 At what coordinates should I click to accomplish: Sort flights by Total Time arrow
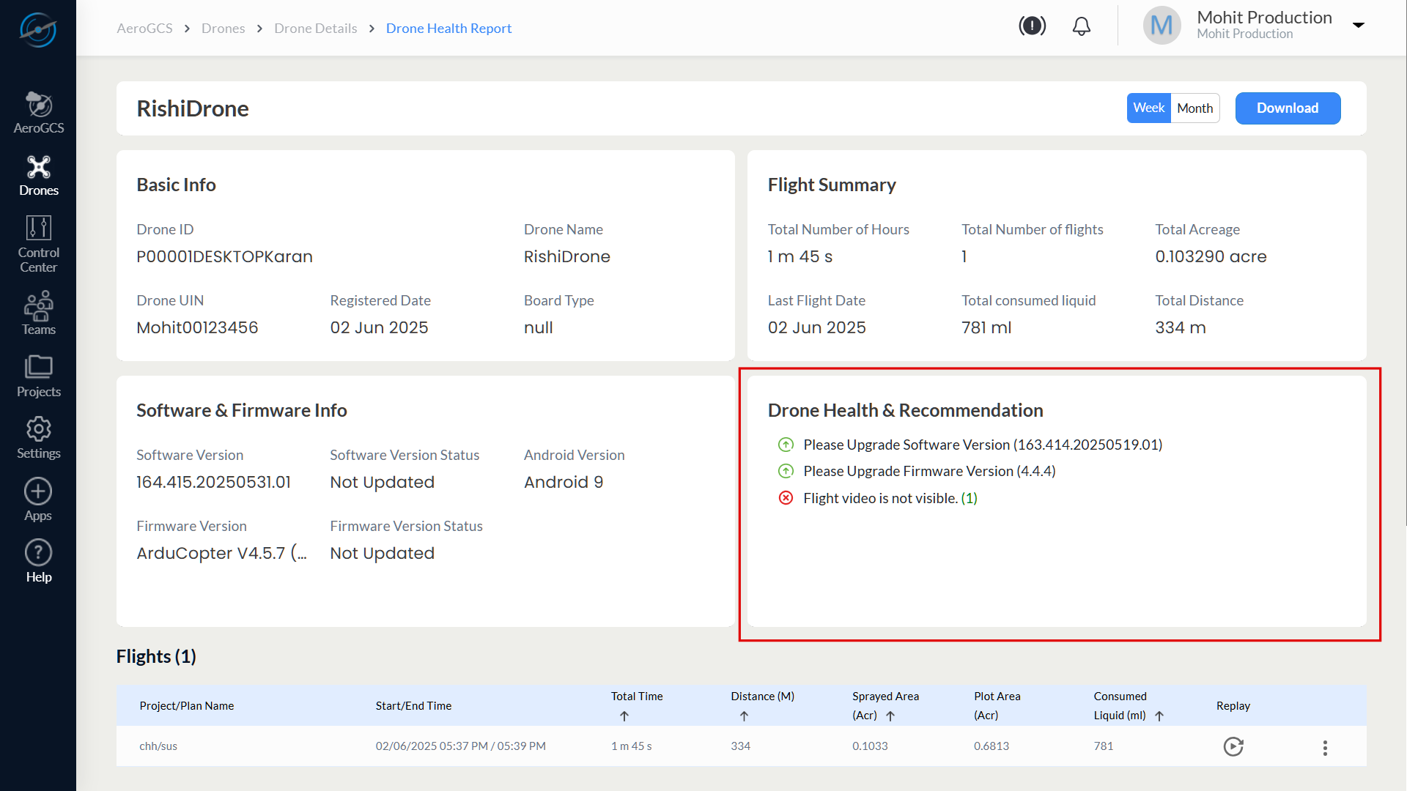[x=624, y=716]
